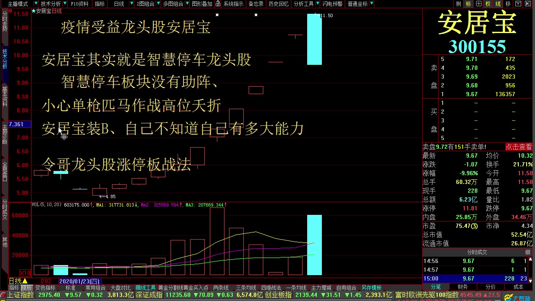Select the 分时成交 sidebar tab
Image resolution: width=535 pixels, height=301 pixels.
click(x=5, y=209)
